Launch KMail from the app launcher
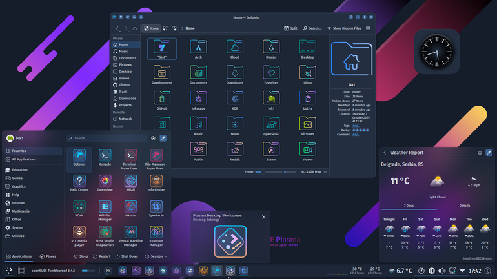 [x=130, y=183]
